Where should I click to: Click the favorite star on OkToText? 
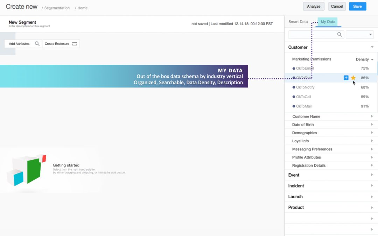(x=353, y=78)
